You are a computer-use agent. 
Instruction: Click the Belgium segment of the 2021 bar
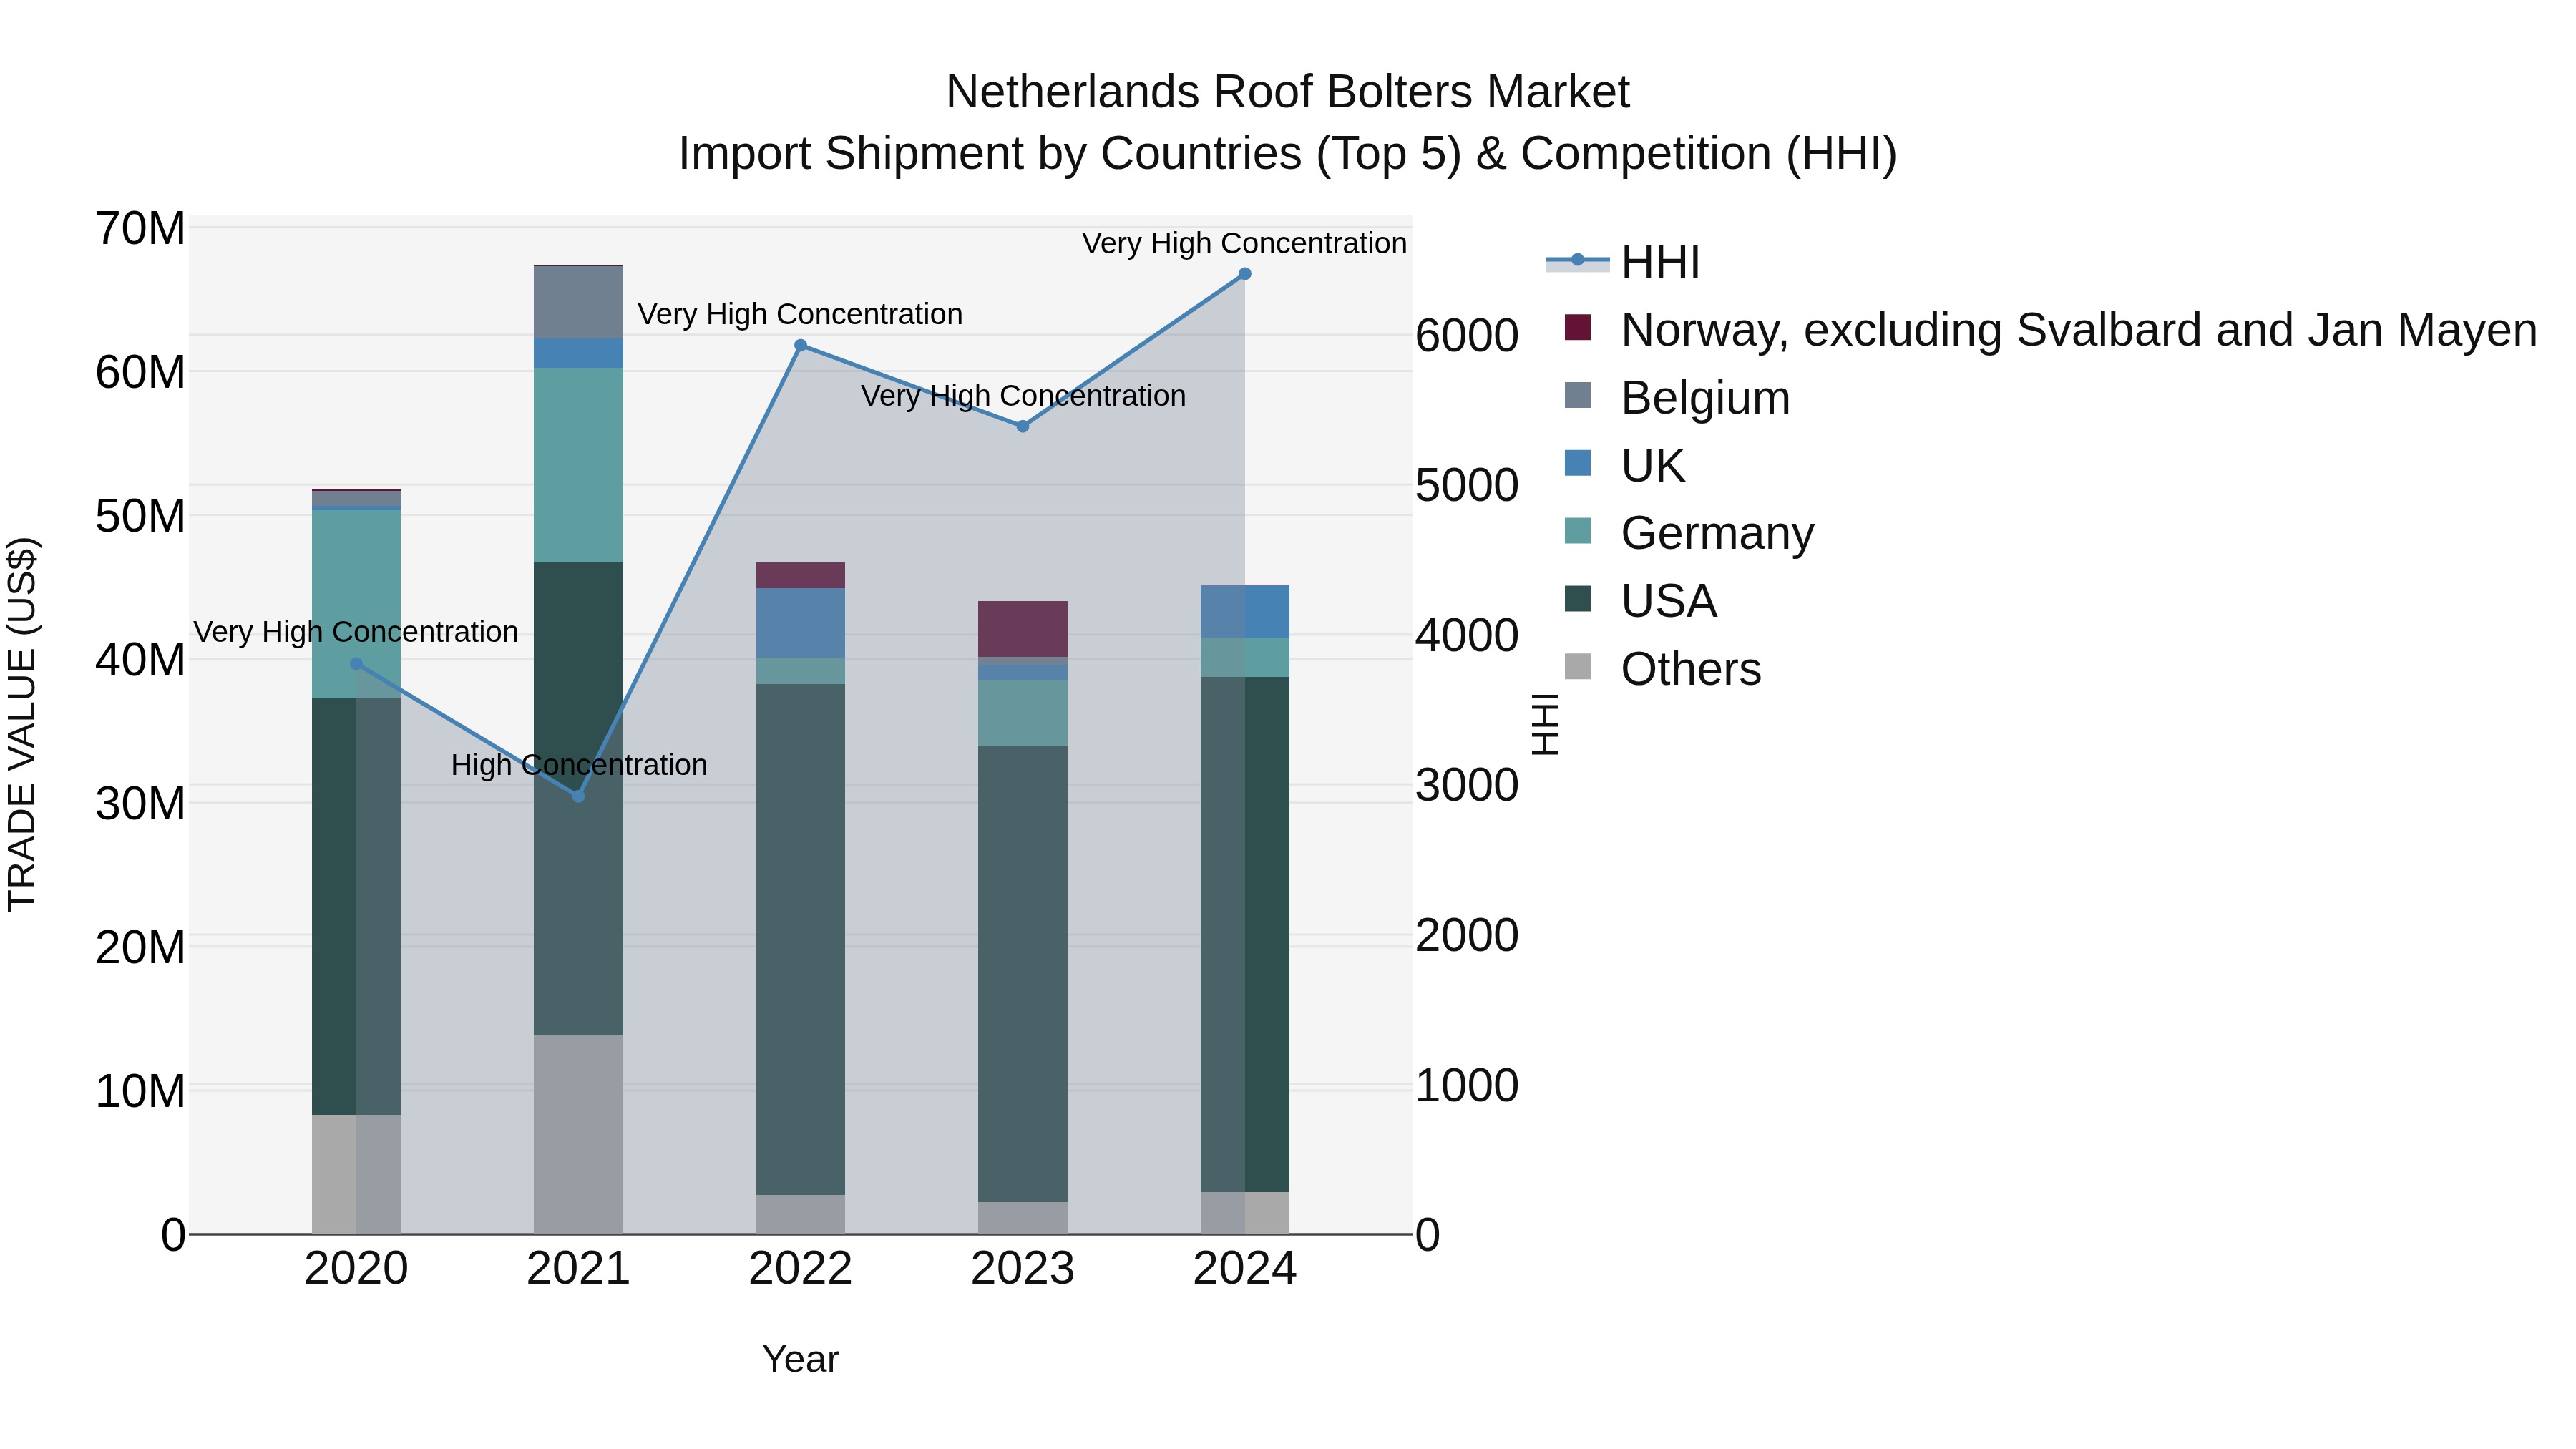coord(578,303)
